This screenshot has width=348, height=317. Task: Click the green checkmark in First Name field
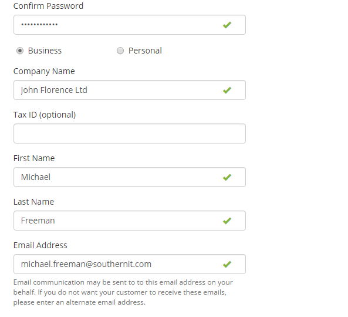pyautogui.click(x=227, y=177)
